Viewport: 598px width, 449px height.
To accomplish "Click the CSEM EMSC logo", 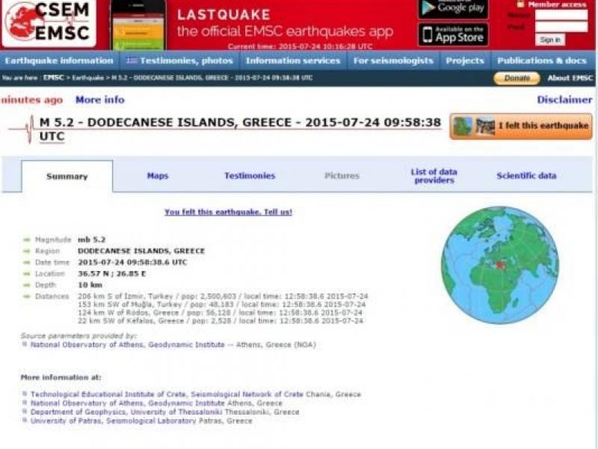I will [49, 22].
